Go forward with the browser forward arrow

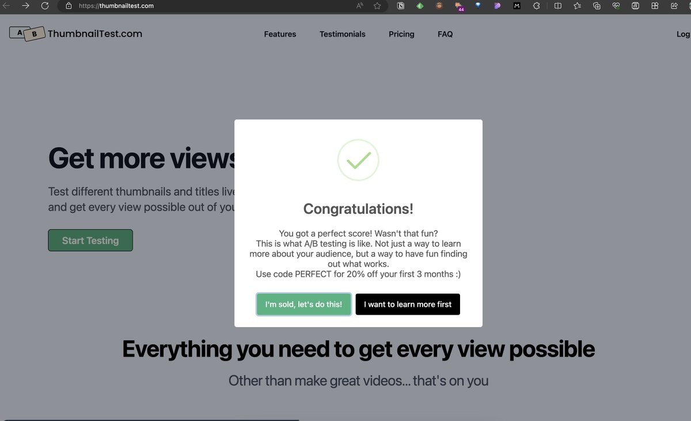click(25, 6)
